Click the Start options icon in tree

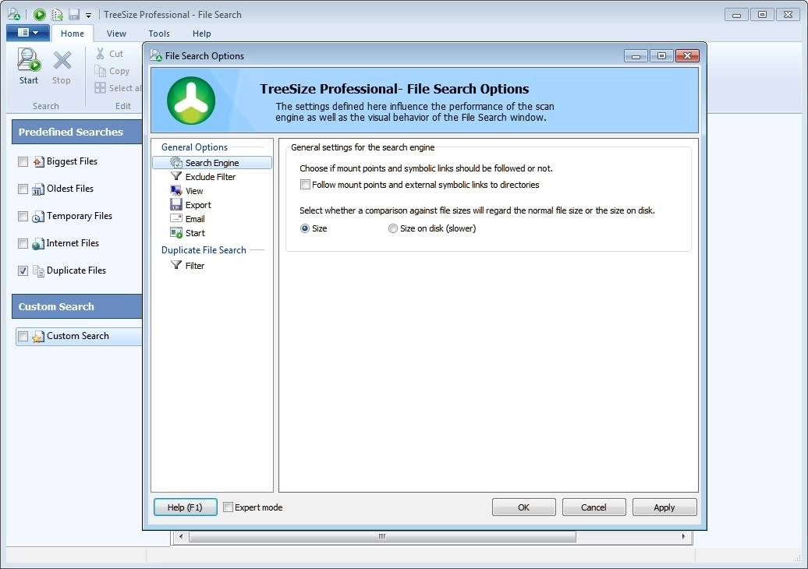pos(176,233)
